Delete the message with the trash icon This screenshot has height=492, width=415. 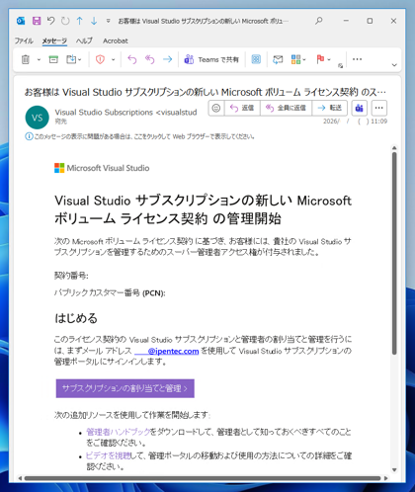tap(26, 59)
